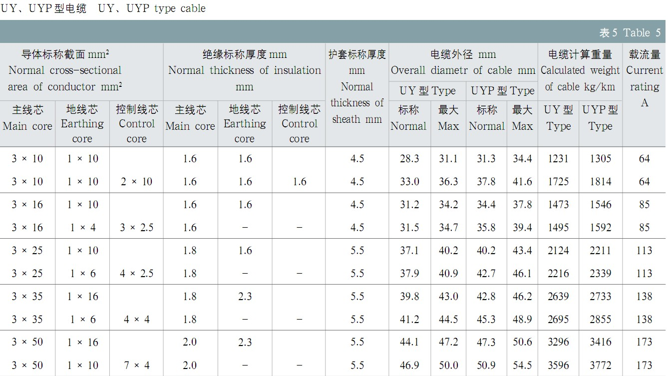Click the 'Overall diametr of cable mm' header

[463, 63]
